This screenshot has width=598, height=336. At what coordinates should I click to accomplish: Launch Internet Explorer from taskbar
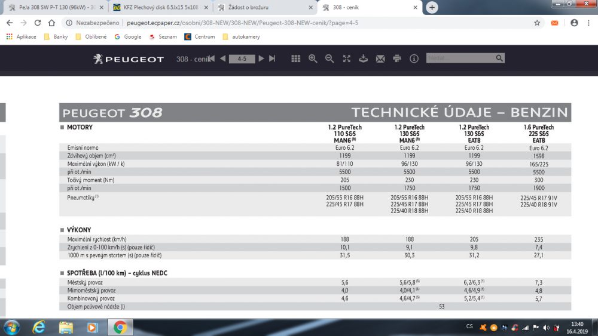coord(39,327)
